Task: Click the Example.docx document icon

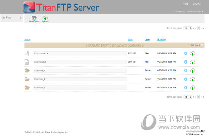Action: [x=27, y=53]
